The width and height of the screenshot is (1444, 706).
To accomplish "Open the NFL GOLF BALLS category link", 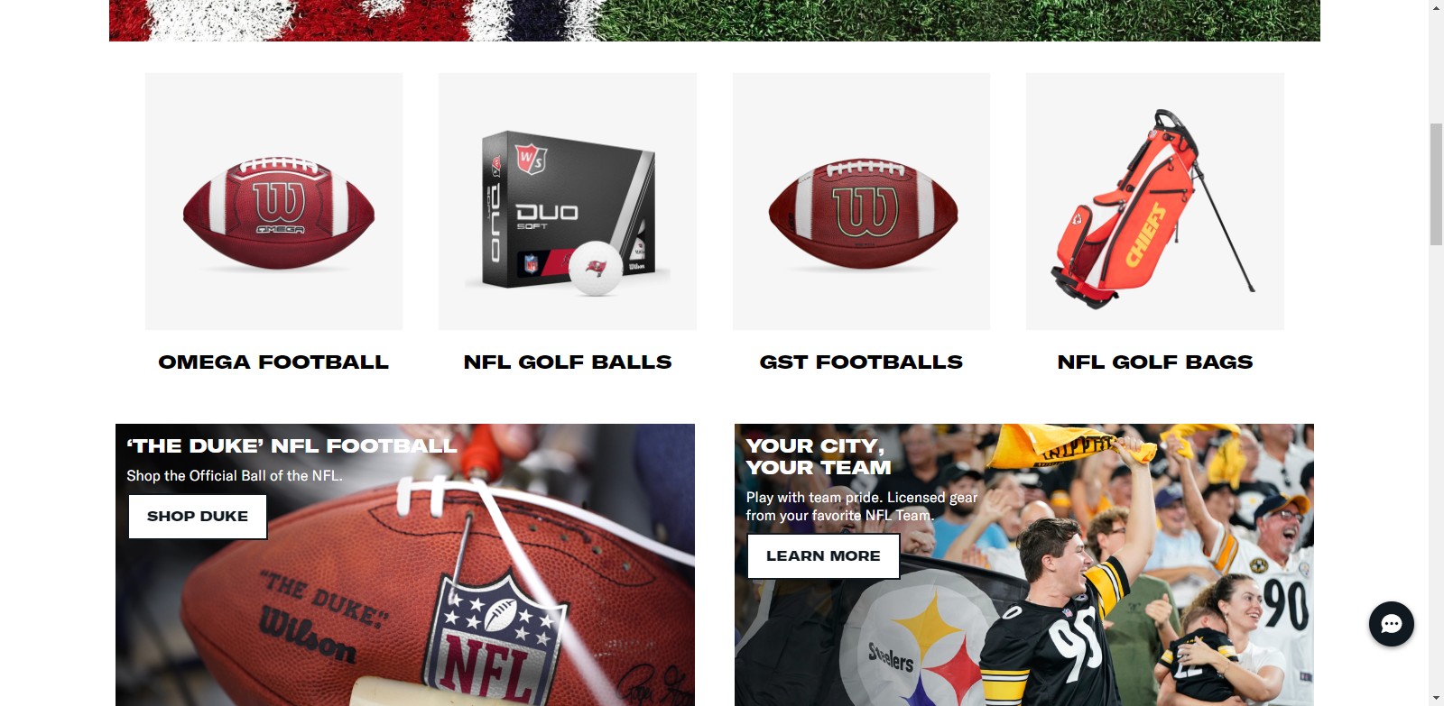I will click(568, 362).
